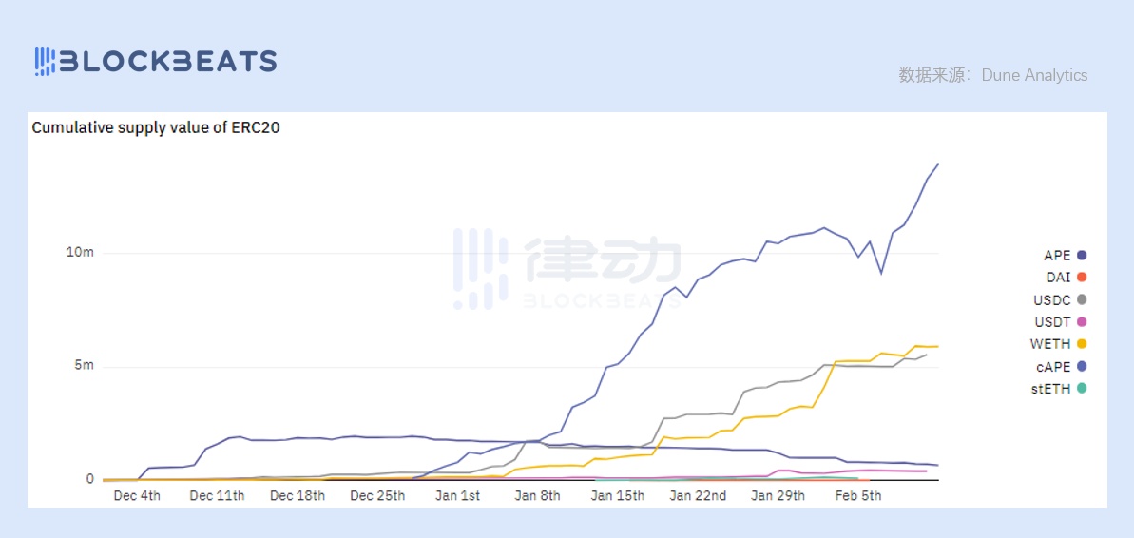
Task: Click the chart title Cumulative supply value of ERC20
Action: pos(156,128)
